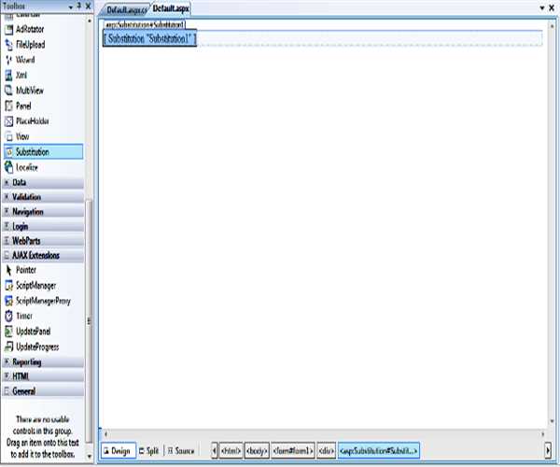Switch to Split view
The image size is (560, 467).
(x=148, y=451)
